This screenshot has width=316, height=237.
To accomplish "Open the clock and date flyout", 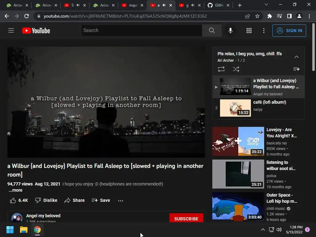I will click(294, 230).
